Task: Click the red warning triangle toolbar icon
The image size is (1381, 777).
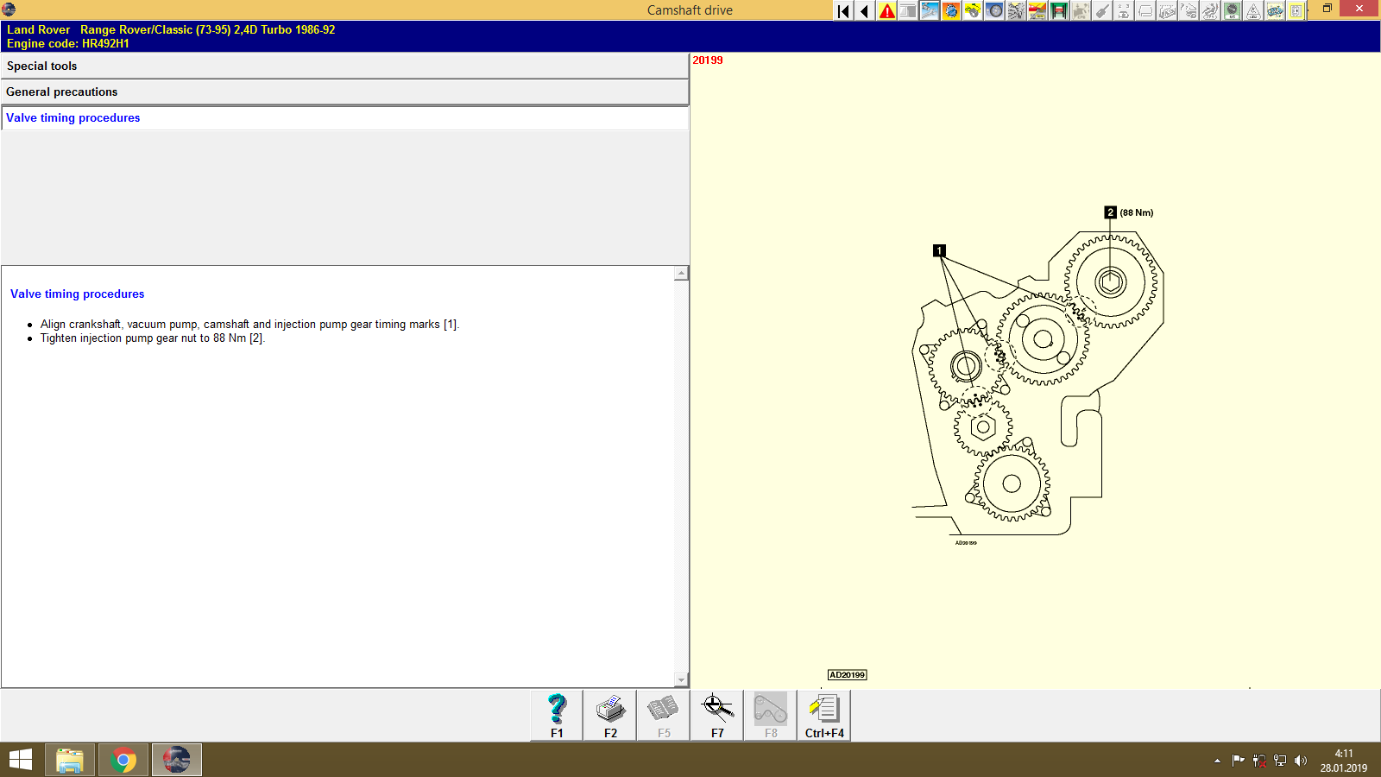Action: coord(886,12)
